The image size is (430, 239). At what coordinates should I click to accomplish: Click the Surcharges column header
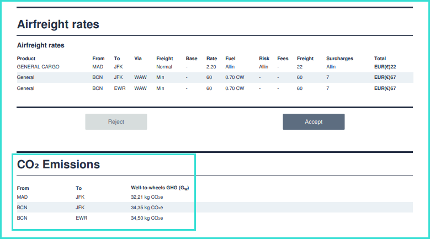coord(339,59)
